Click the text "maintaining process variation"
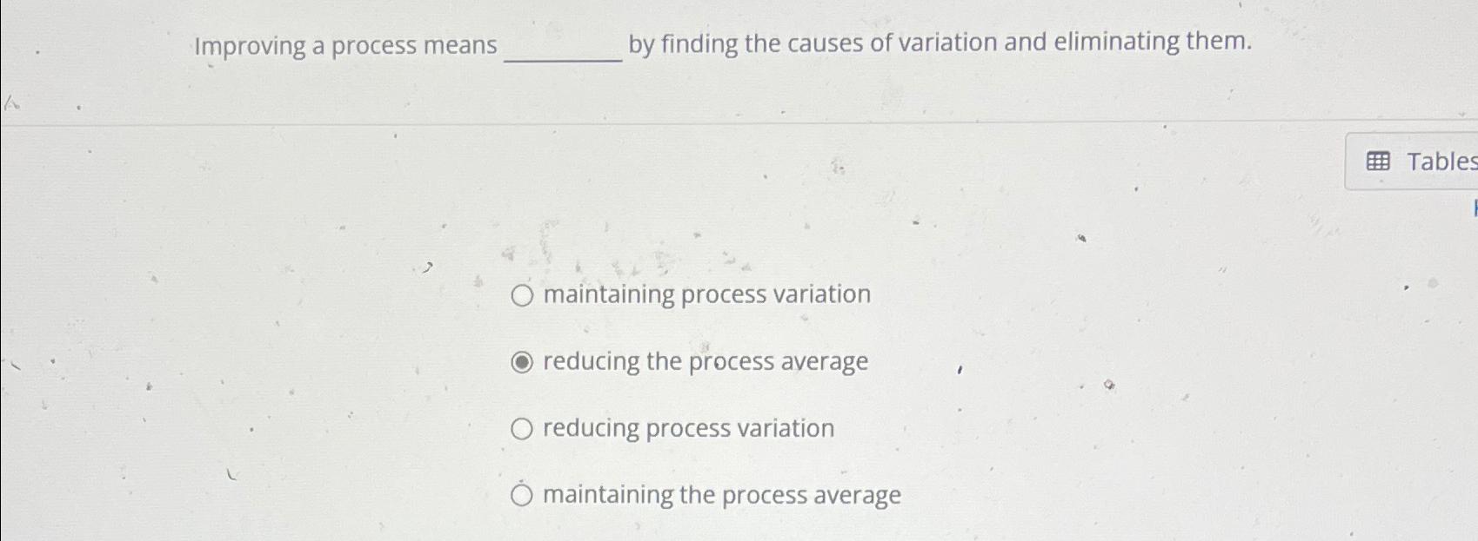Screen dimensions: 1478x541 (x=706, y=295)
